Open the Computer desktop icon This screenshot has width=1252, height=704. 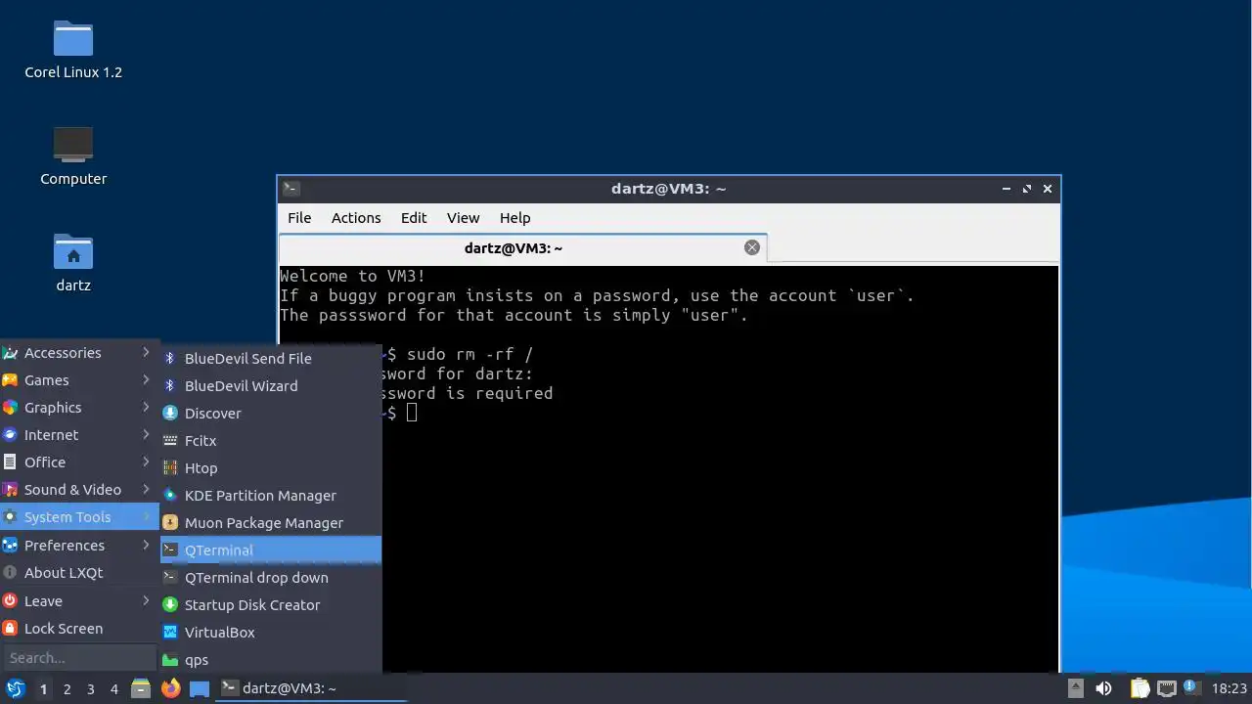click(73, 156)
